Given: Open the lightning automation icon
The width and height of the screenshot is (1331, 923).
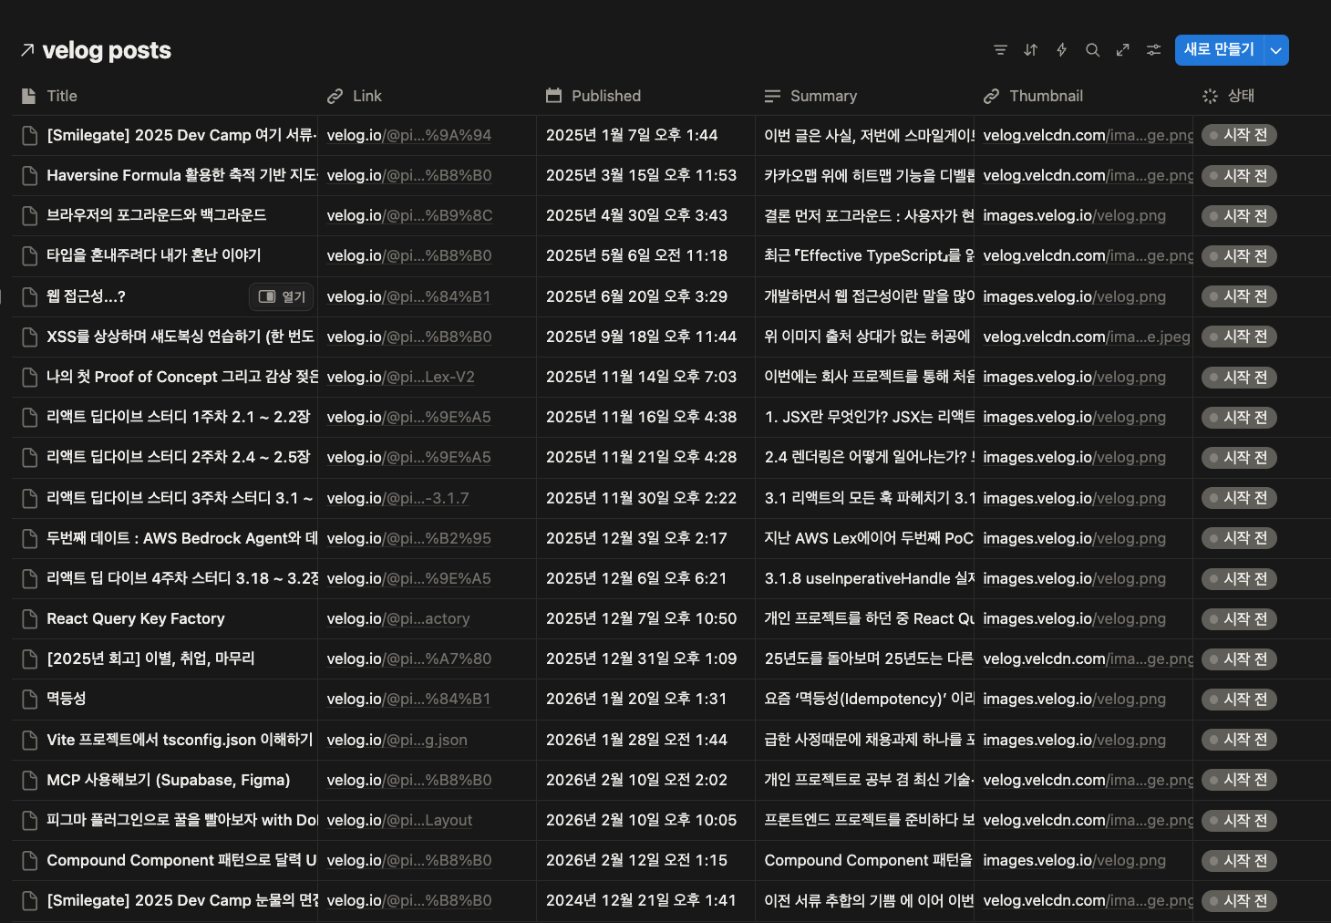Looking at the screenshot, I should pyautogui.click(x=1061, y=50).
